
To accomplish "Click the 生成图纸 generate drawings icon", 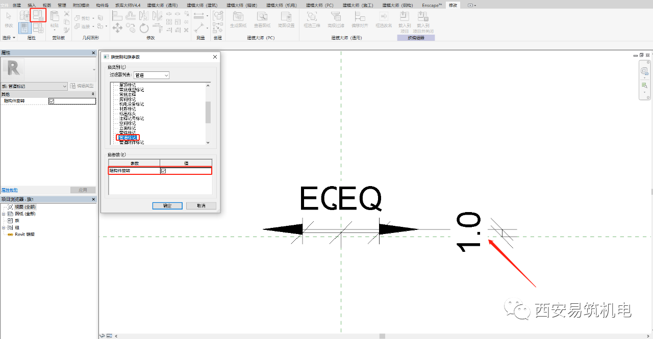I will [238, 19].
